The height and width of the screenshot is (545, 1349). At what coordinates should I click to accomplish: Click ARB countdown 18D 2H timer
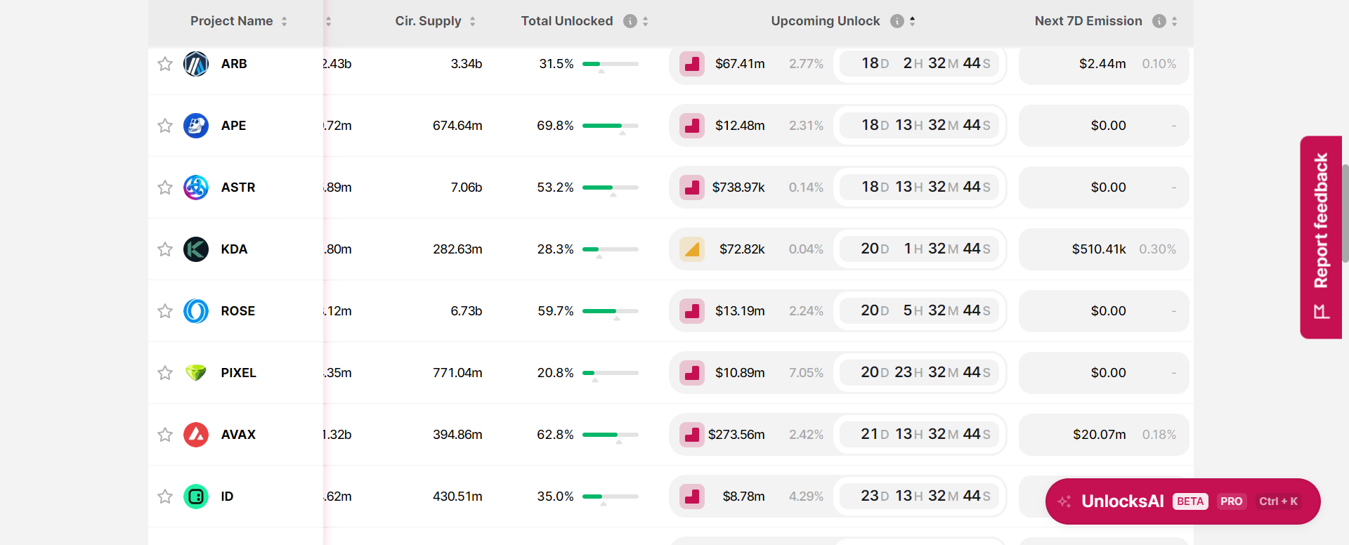pos(920,64)
